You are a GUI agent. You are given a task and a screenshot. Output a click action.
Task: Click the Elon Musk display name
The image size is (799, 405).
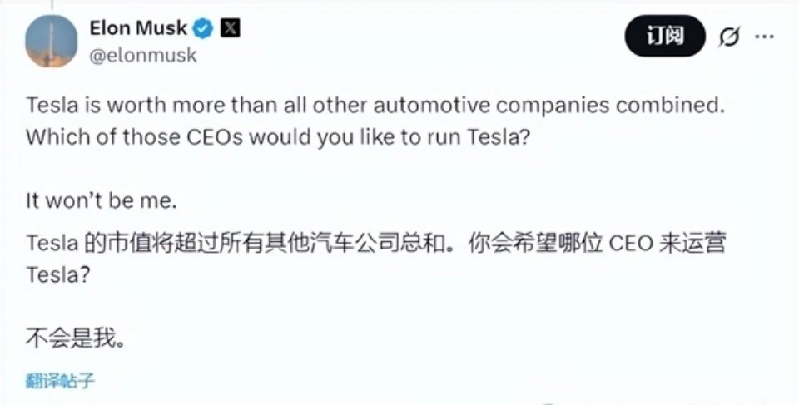pyautogui.click(x=138, y=28)
